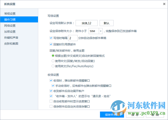Close the 系统设置 dialog
The width and height of the screenshot is (168, 120).
click(x=164, y=4)
